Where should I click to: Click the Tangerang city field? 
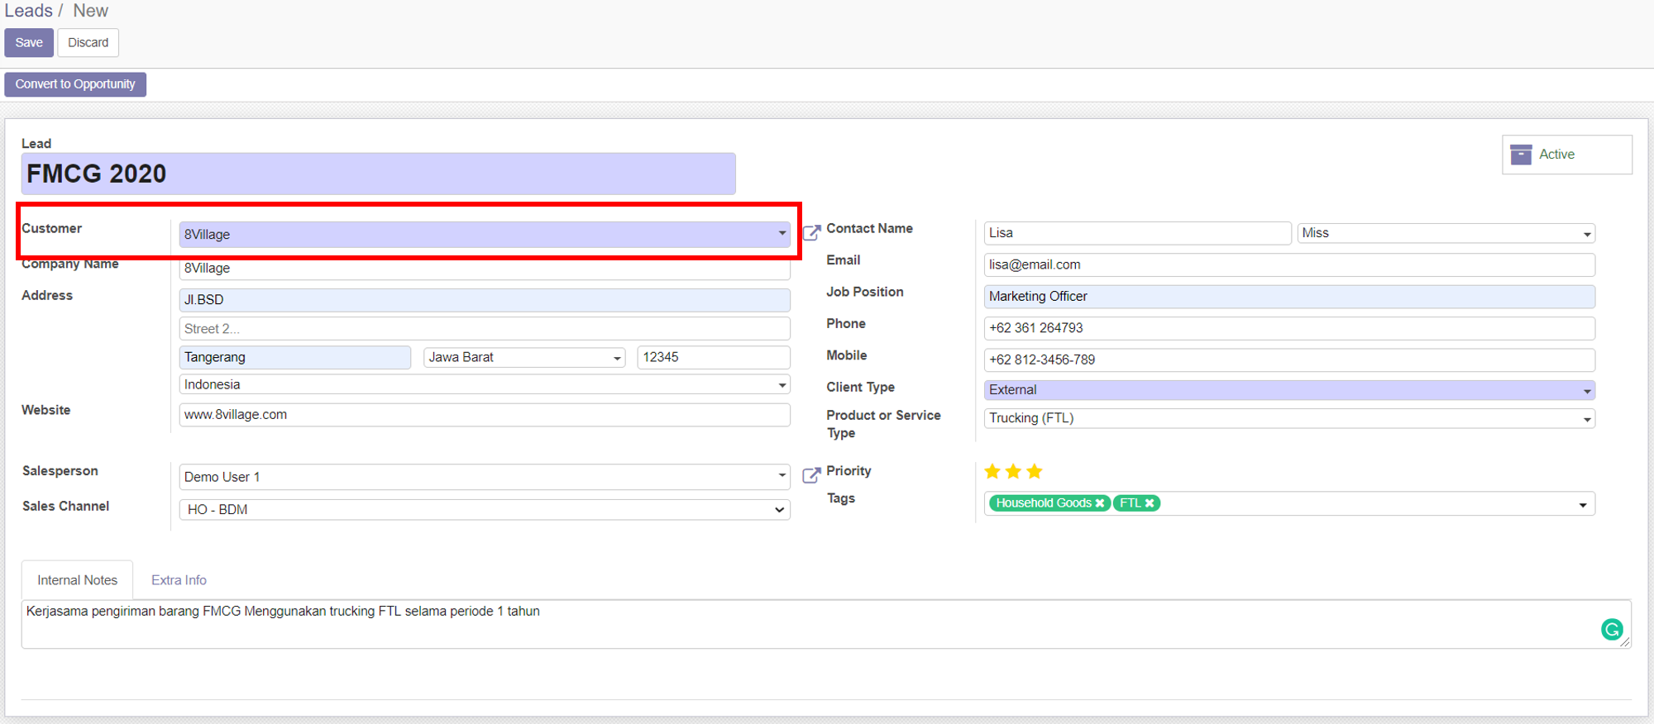tap(295, 358)
